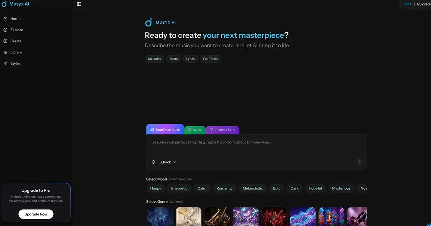Select the Melodies suggestion chip
Viewport: 431px width, 226px height.
click(x=154, y=59)
